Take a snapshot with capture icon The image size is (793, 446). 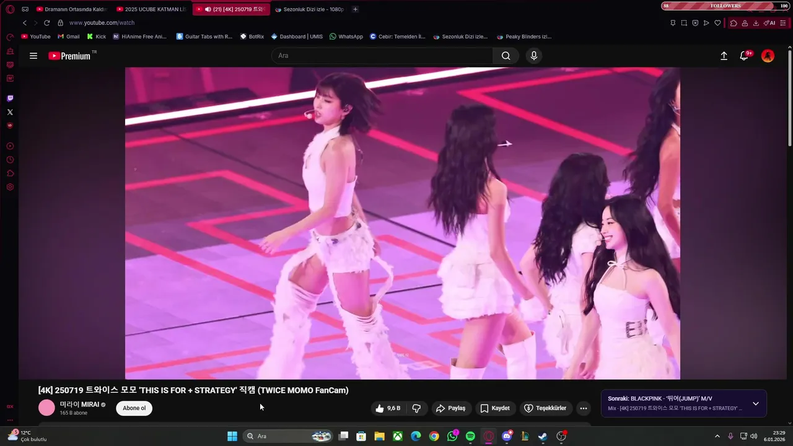click(x=684, y=23)
